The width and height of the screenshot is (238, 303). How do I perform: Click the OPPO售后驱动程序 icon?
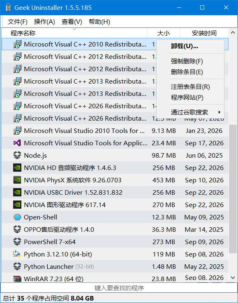pos(17,230)
